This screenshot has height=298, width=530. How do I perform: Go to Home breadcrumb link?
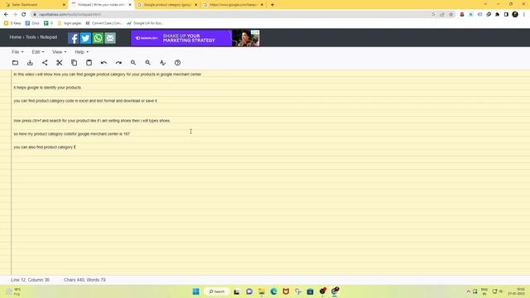click(15, 37)
